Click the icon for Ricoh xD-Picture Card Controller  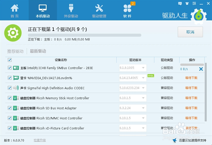pyautogui.click(x=16, y=128)
